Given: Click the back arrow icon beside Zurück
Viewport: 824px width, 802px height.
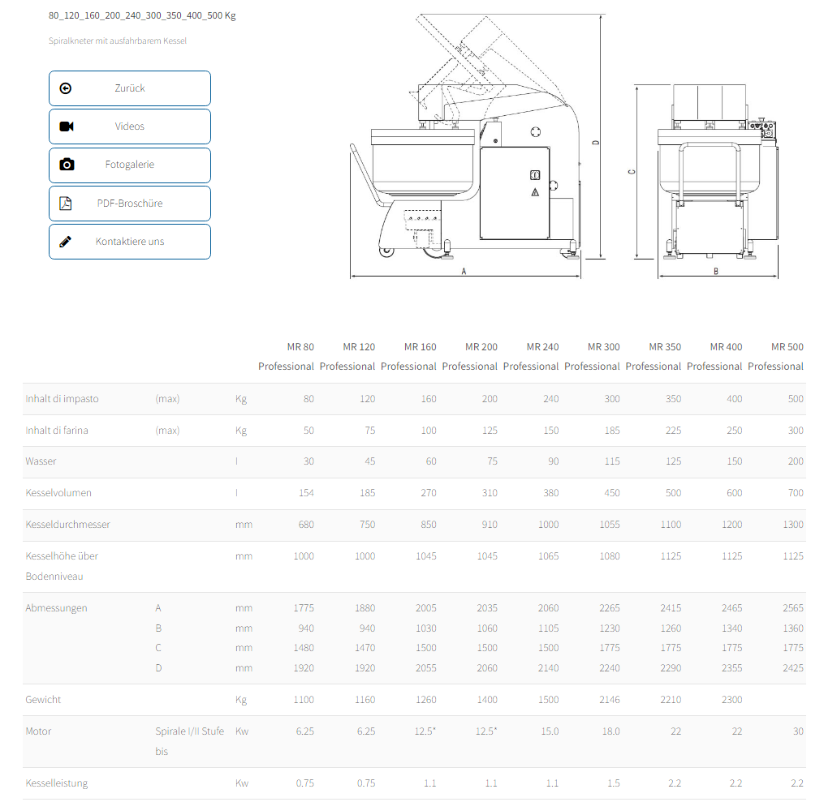Looking at the screenshot, I should pyautogui.click(x=66, y=88).
